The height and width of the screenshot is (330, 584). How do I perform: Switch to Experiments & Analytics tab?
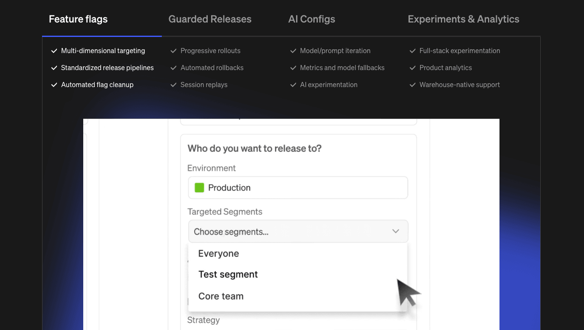[463, 19]
